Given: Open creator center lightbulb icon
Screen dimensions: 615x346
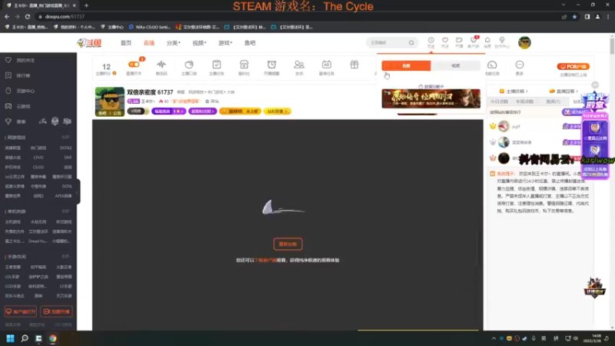Looking at the screenshot, I should (502, 42).
